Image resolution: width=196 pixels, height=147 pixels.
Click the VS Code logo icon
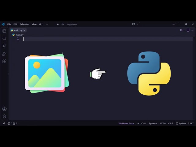3,24
